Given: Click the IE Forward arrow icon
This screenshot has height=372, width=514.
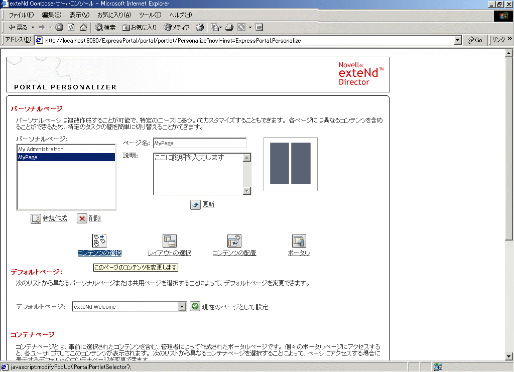Looking at the screenshot, I should point(42,28).
